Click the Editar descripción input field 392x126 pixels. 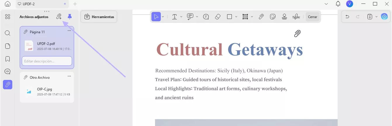pos(47,61)
